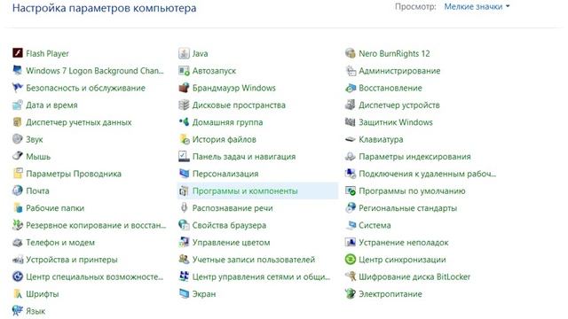This screenshot has width=568, height=319.
Task: Click the Система computer icon
Action: click(x=351, y=225)
